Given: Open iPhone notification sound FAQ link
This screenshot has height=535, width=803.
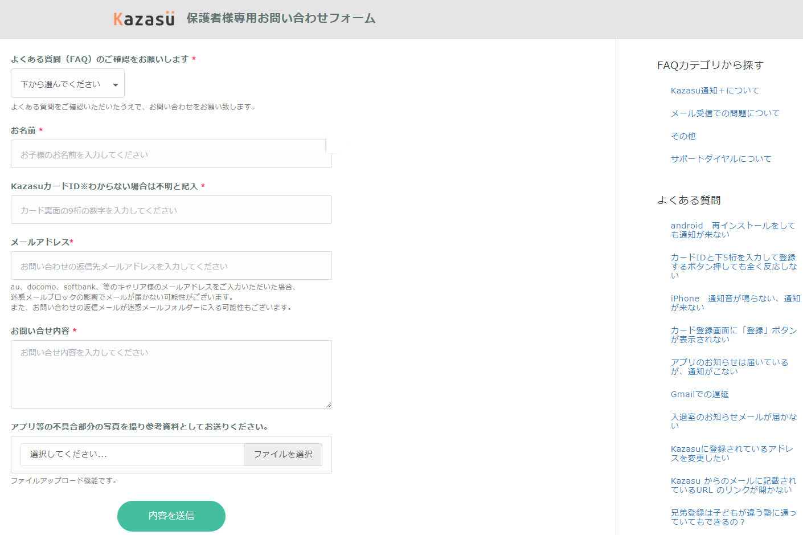Looking at the screenshot, I should [x=735, y=303].
